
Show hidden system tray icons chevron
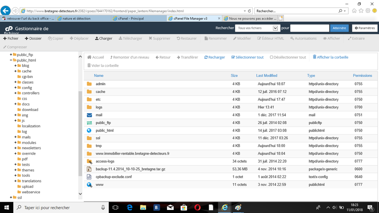click(x=328, y=207)
